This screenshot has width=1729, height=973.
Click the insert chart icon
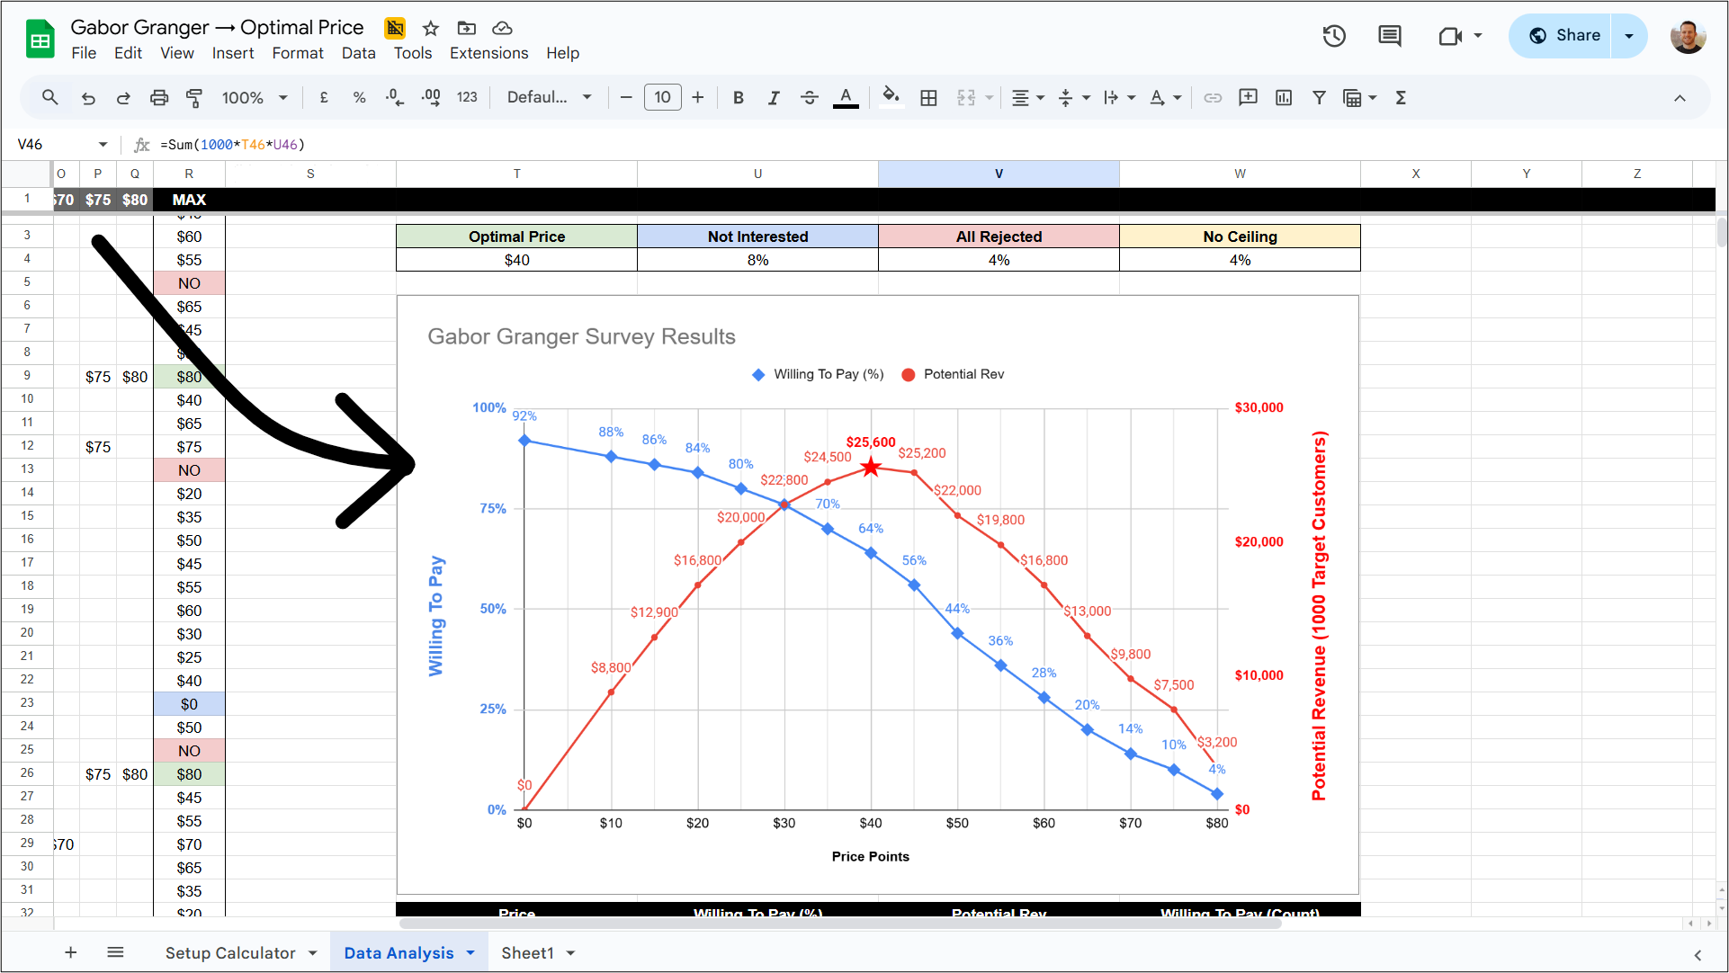[1284, 97]
